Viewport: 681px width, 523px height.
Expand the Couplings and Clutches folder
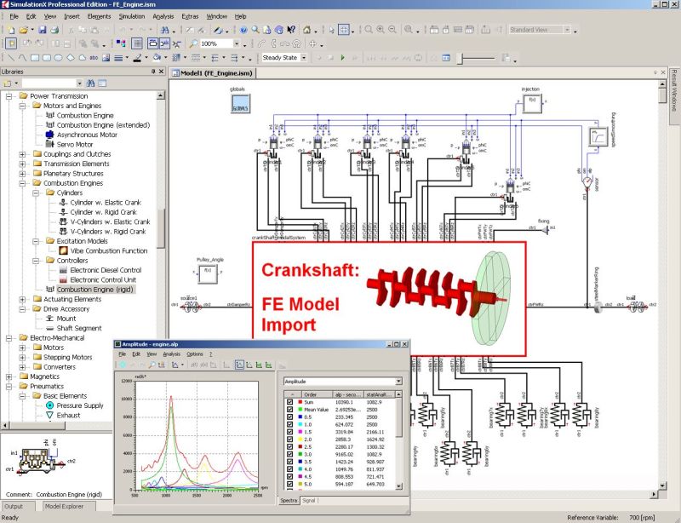pyautogui.click(x=22, y=154)
